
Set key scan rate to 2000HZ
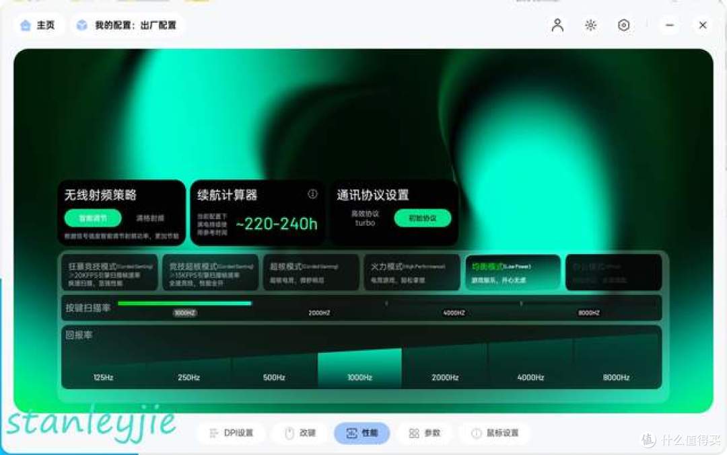coord(319,313)
